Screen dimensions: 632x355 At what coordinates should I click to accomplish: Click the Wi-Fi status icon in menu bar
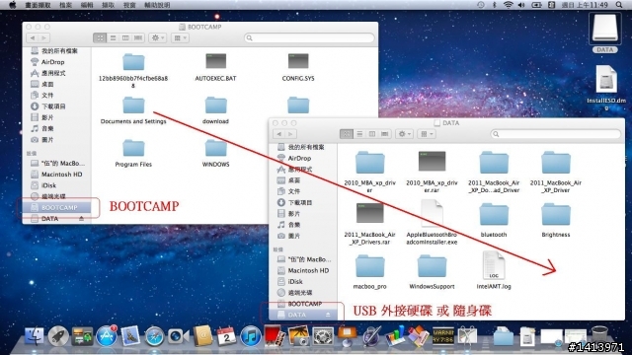point(508,5)
